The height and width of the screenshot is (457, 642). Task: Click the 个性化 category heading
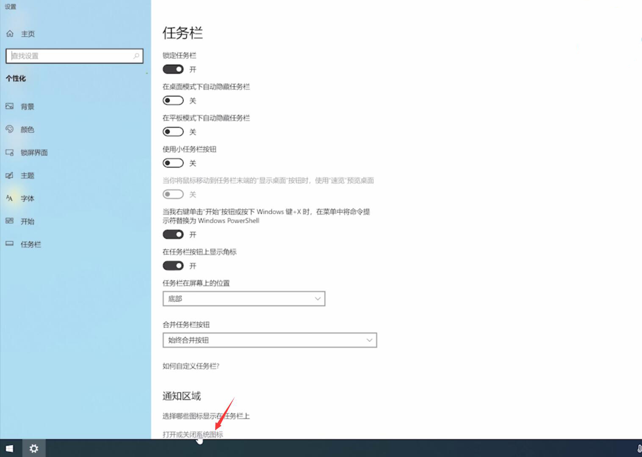pyautogui.click(x=16, y=78)
